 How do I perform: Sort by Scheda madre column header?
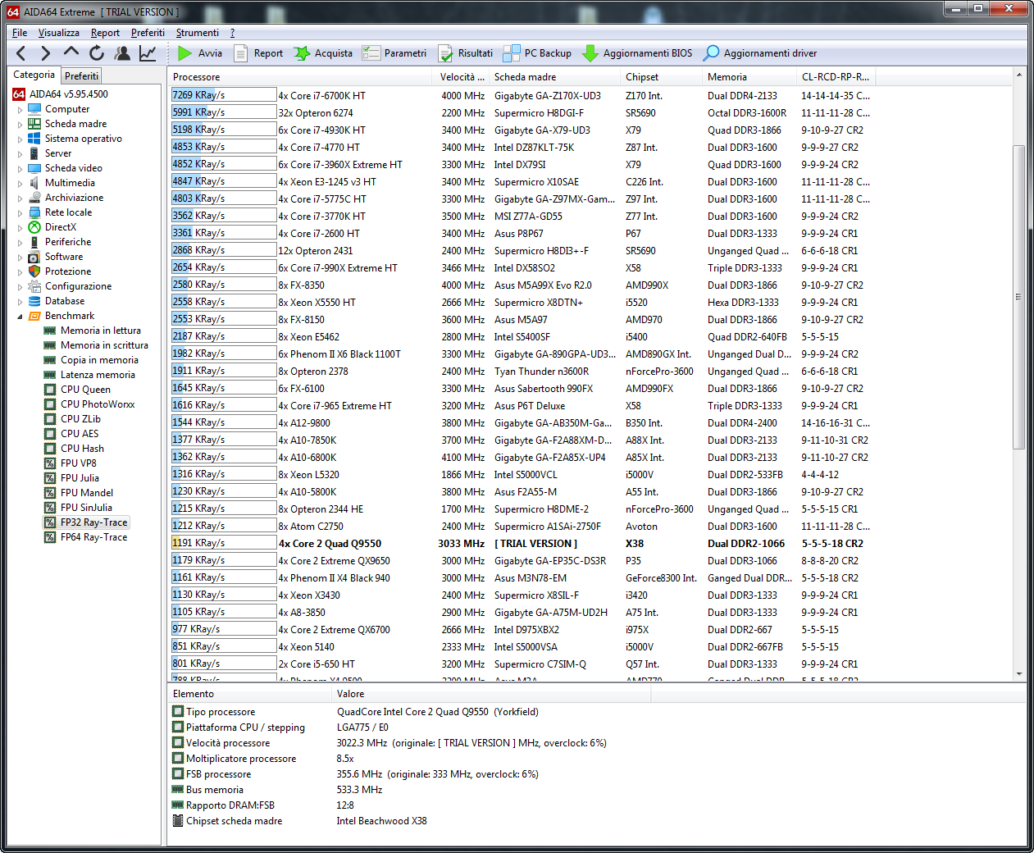(x=553, y=77)
